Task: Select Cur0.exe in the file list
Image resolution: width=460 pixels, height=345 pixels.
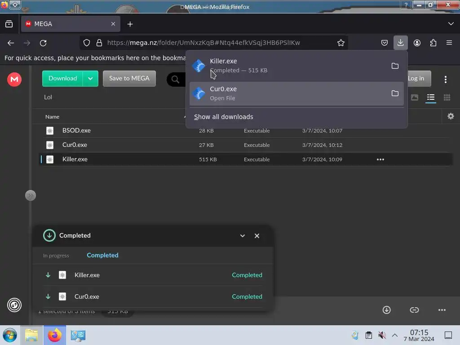Action: point(245,145)
